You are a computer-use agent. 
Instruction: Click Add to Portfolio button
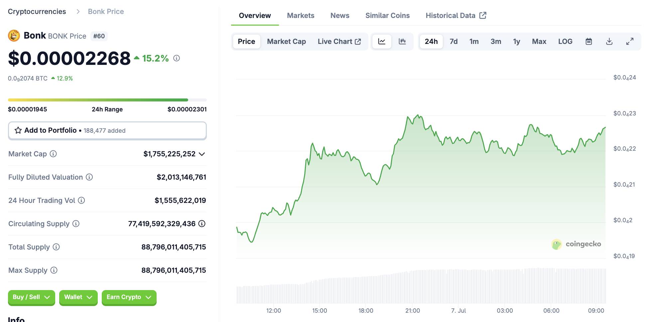pos(107,130)
